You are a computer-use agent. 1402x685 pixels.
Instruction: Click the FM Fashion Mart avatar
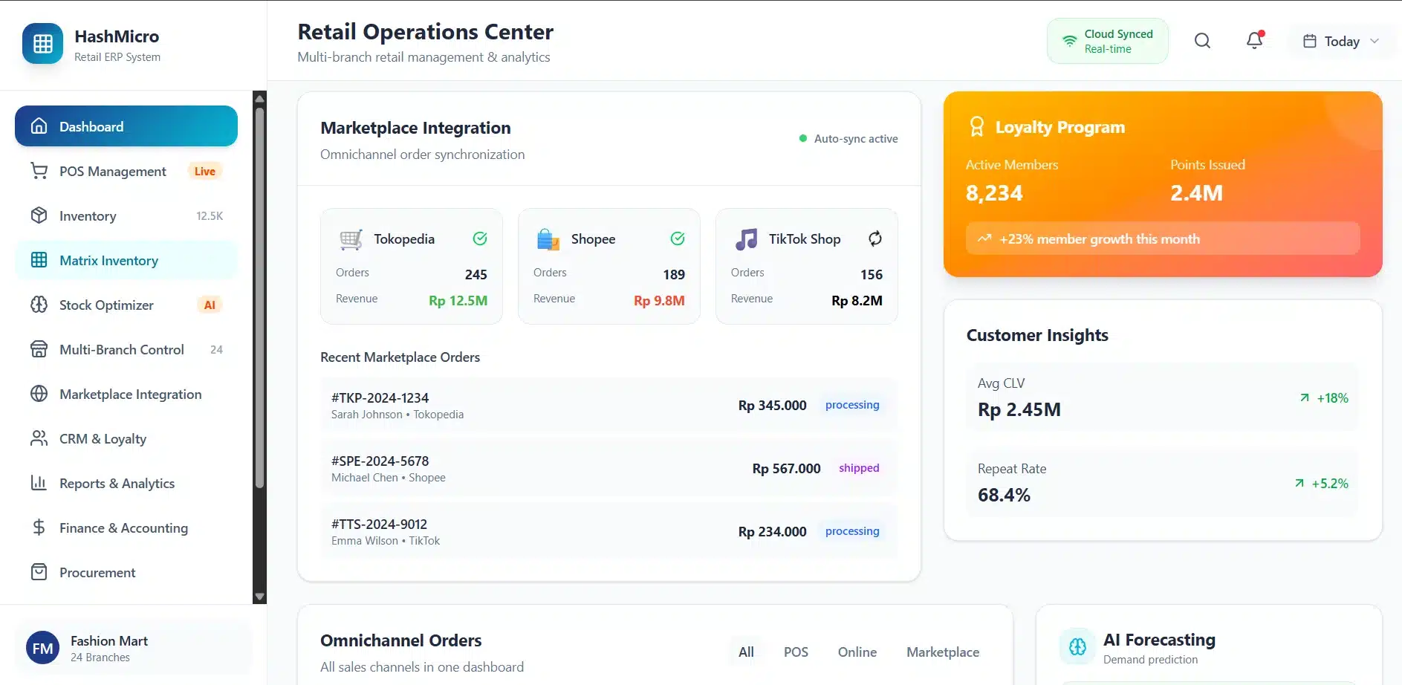[x=42, y=649]
